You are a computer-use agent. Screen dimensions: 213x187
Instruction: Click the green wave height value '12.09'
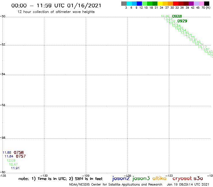click(11, 160)
